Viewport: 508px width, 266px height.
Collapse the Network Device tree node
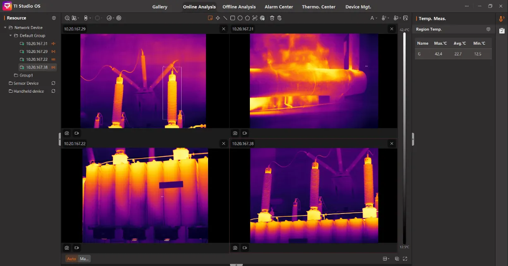(5, 28)
